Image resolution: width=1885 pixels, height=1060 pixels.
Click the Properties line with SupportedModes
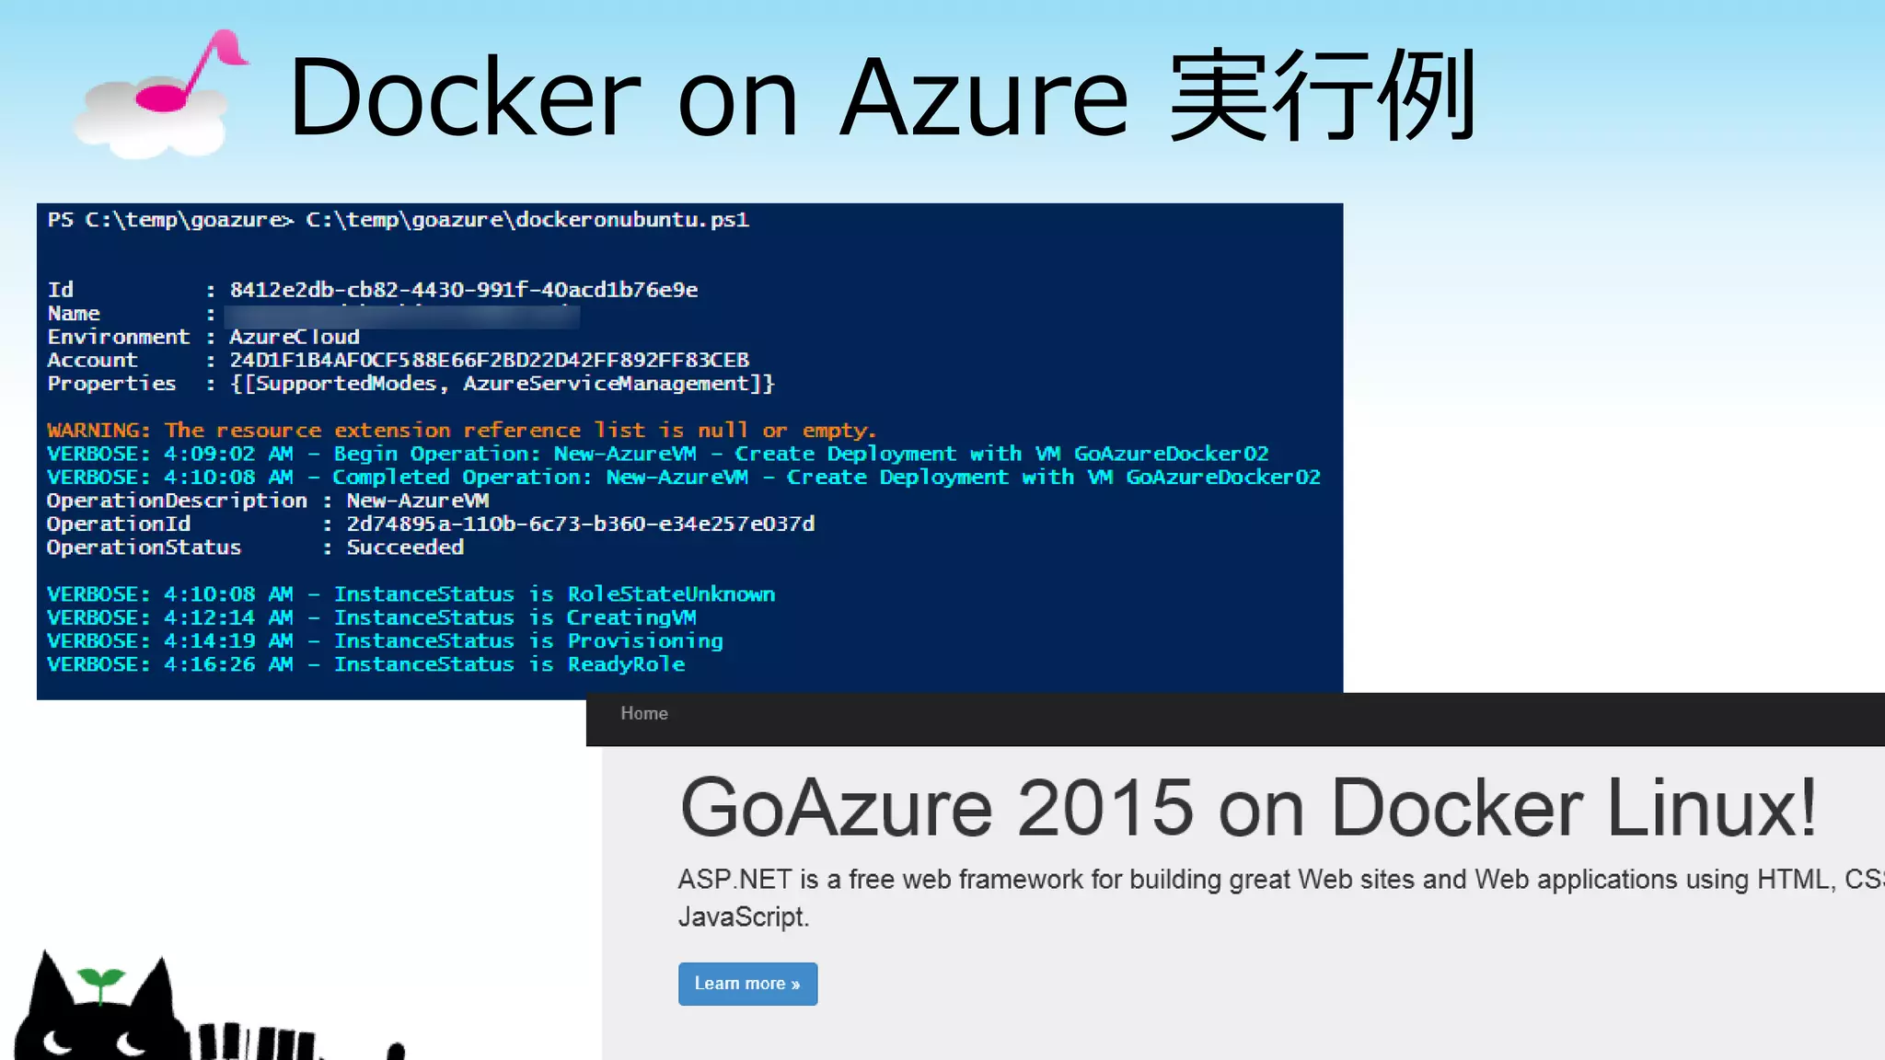(411, 384)
